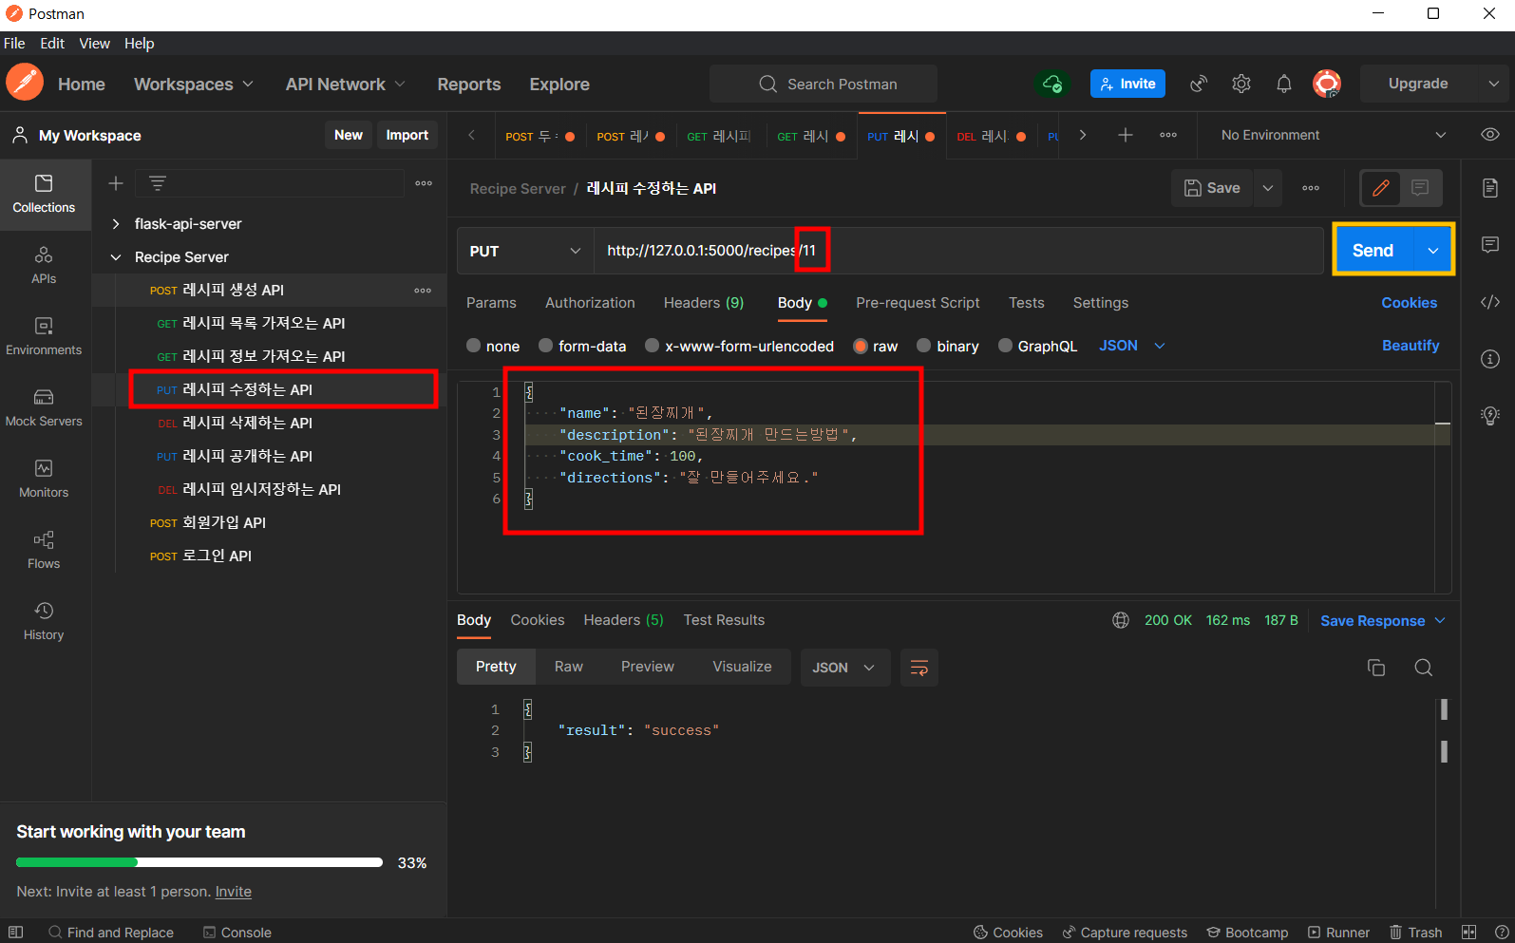Viewport: 1515px width, 943px height.
Task: Select the form-data body type
Action: tap(582, 346)
